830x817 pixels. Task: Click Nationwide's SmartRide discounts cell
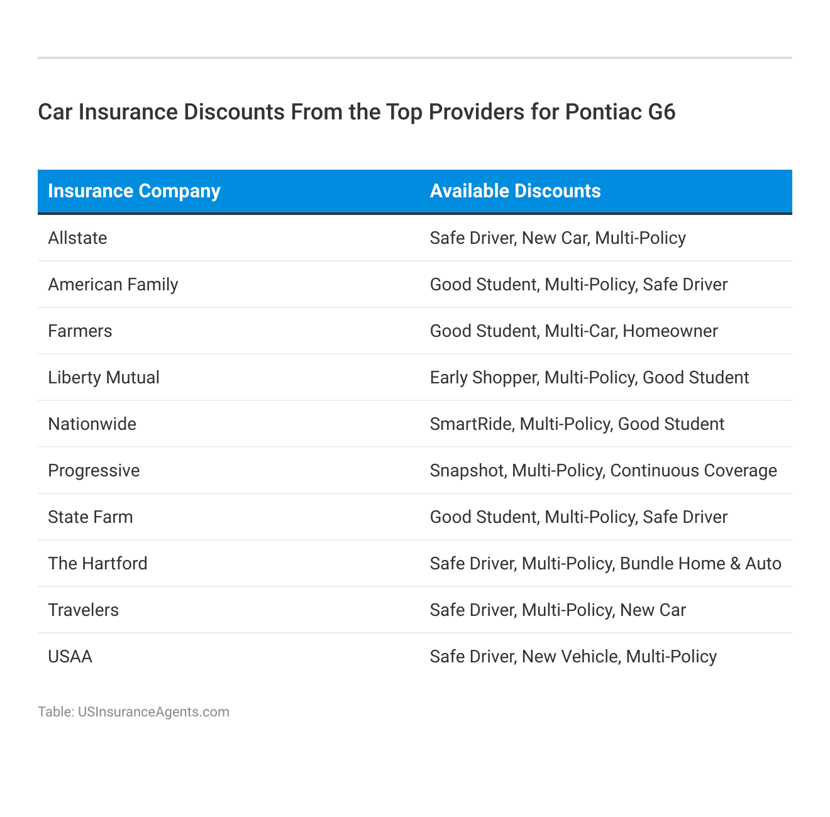coord(577,424)
